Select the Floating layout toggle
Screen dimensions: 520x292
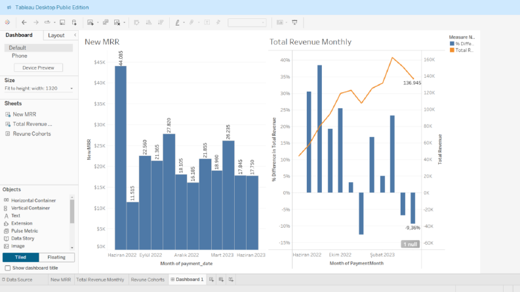coord(56,257)
